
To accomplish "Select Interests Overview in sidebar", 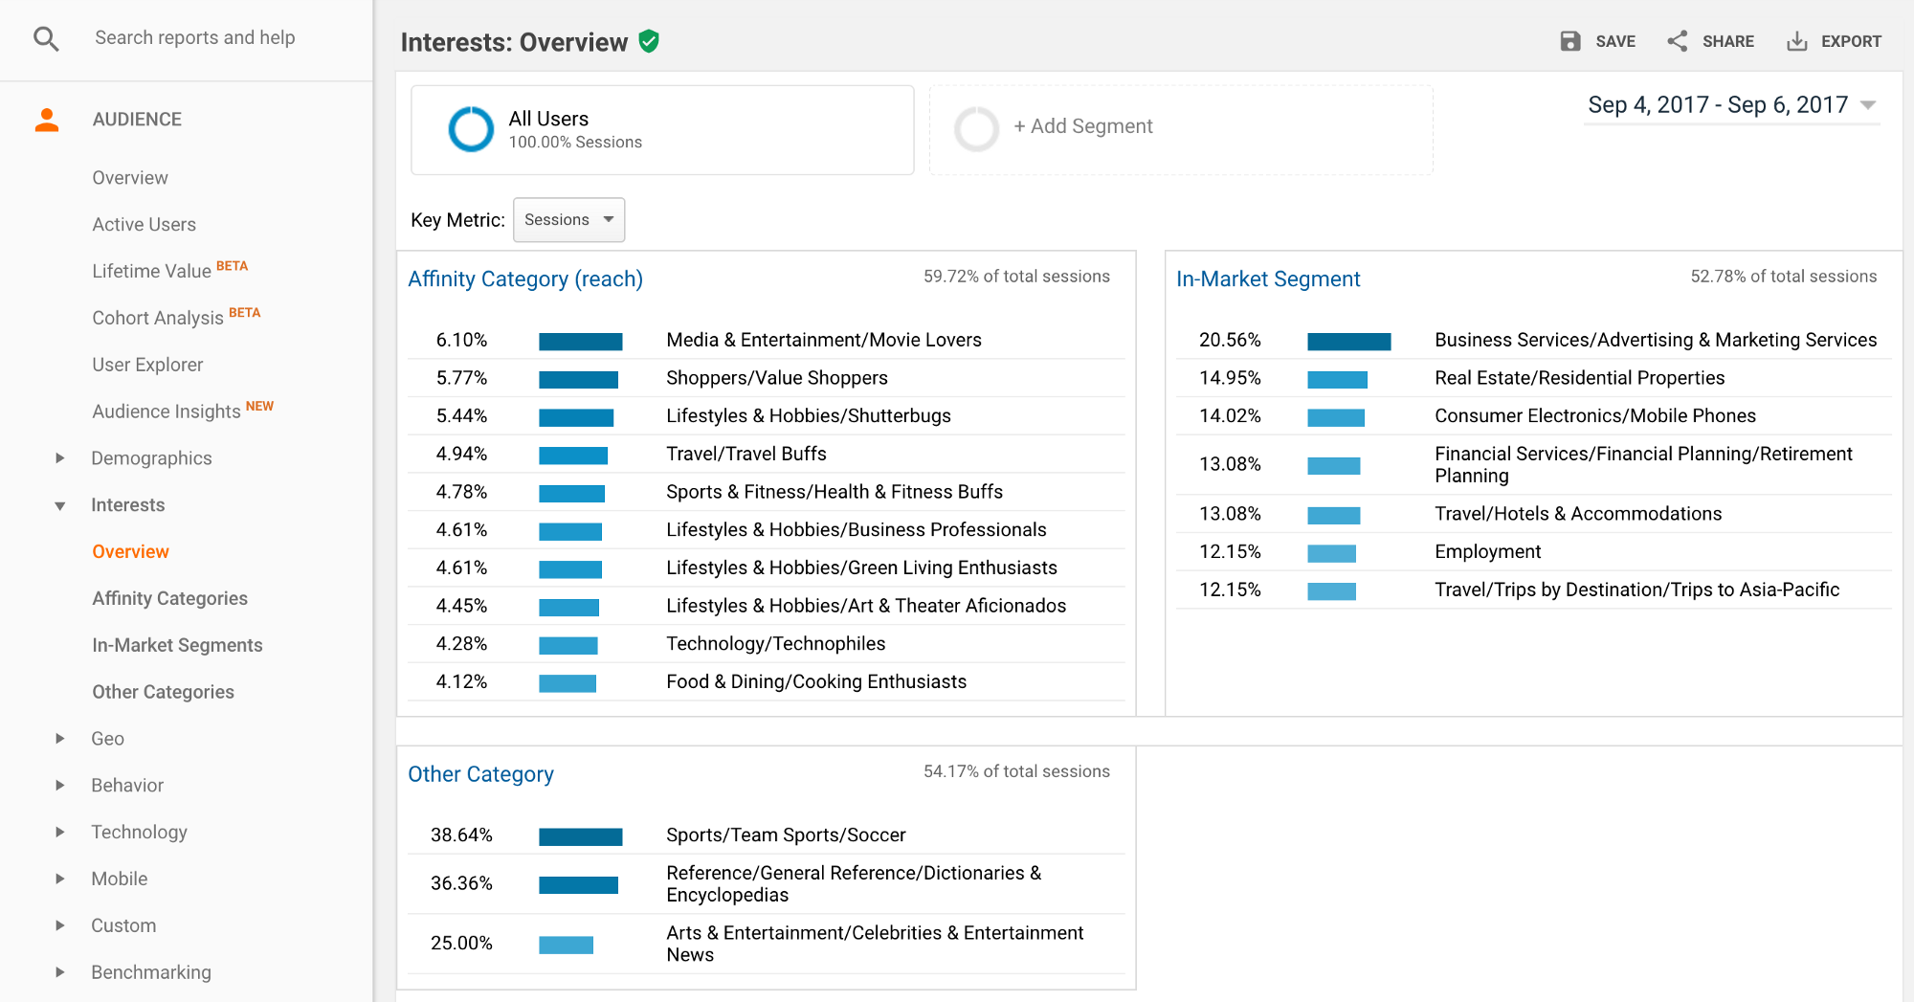I will [130, 552].
